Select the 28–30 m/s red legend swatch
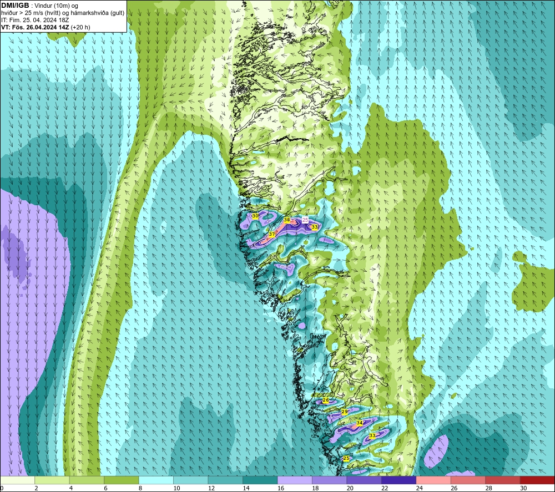 [x=503, y=480]
